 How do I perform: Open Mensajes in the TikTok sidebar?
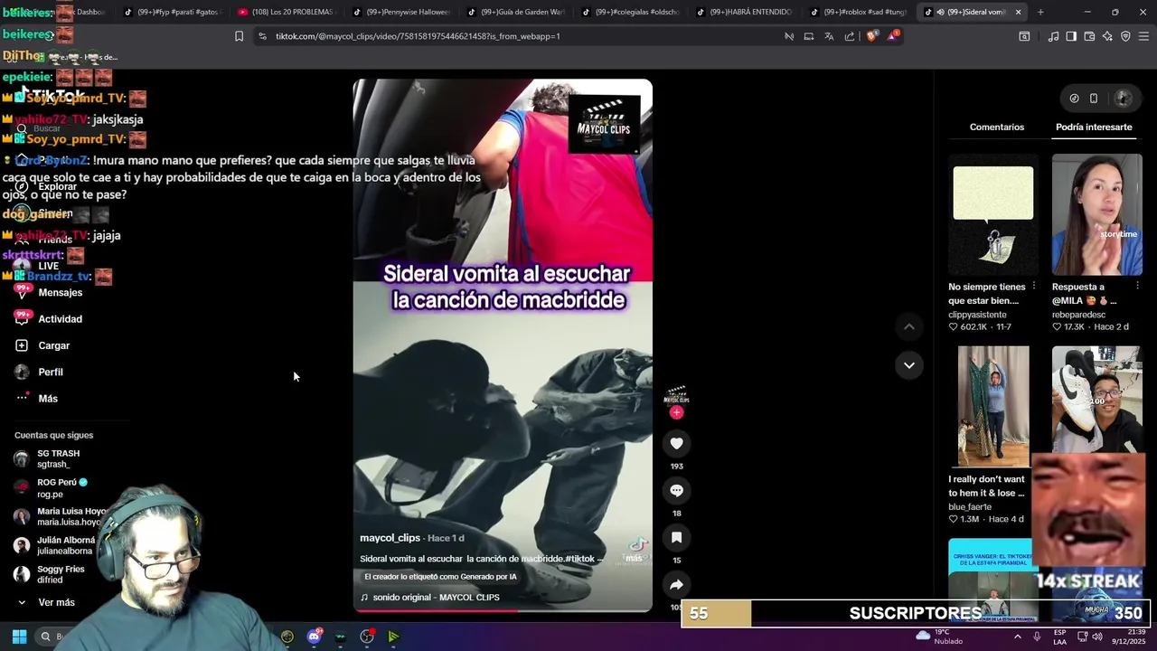click(49, 292)
